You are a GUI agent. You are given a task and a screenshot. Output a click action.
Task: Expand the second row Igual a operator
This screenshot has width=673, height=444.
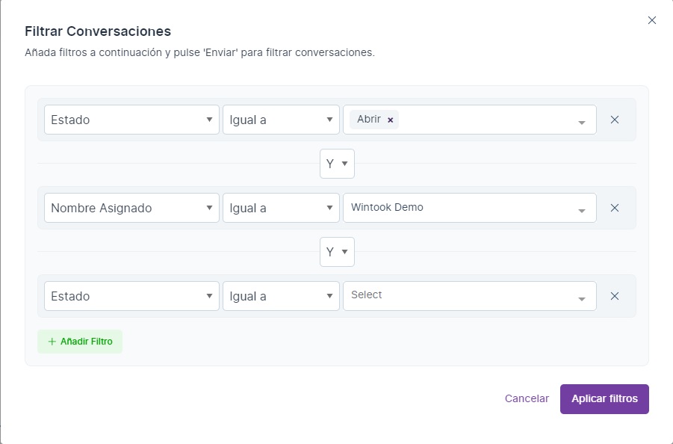(281, 208)
